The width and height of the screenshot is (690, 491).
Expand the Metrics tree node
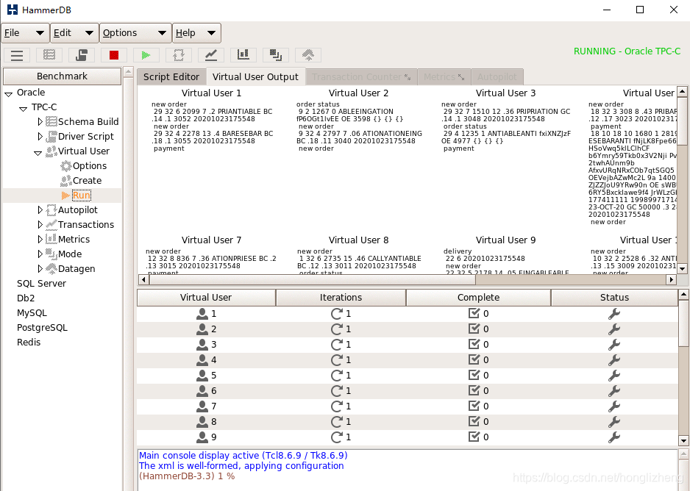coord(40,239)
